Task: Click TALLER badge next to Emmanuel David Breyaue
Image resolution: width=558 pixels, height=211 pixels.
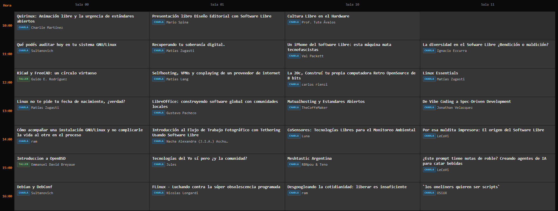Action: 23,164
